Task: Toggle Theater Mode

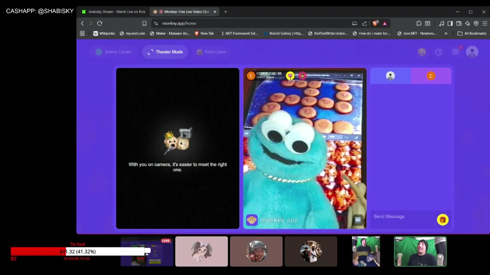Action: tap(165, 52)
